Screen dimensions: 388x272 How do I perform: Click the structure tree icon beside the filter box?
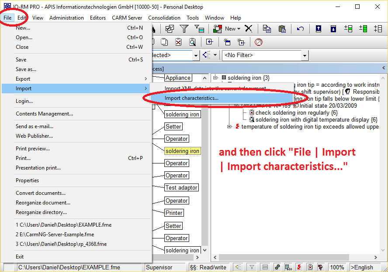tap(206, 55)
